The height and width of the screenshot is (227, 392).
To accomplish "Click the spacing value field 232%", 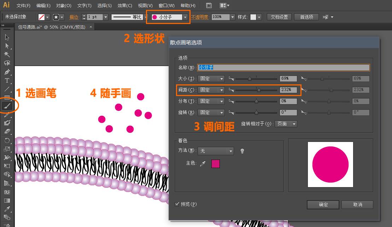I will tap(288, 90).
